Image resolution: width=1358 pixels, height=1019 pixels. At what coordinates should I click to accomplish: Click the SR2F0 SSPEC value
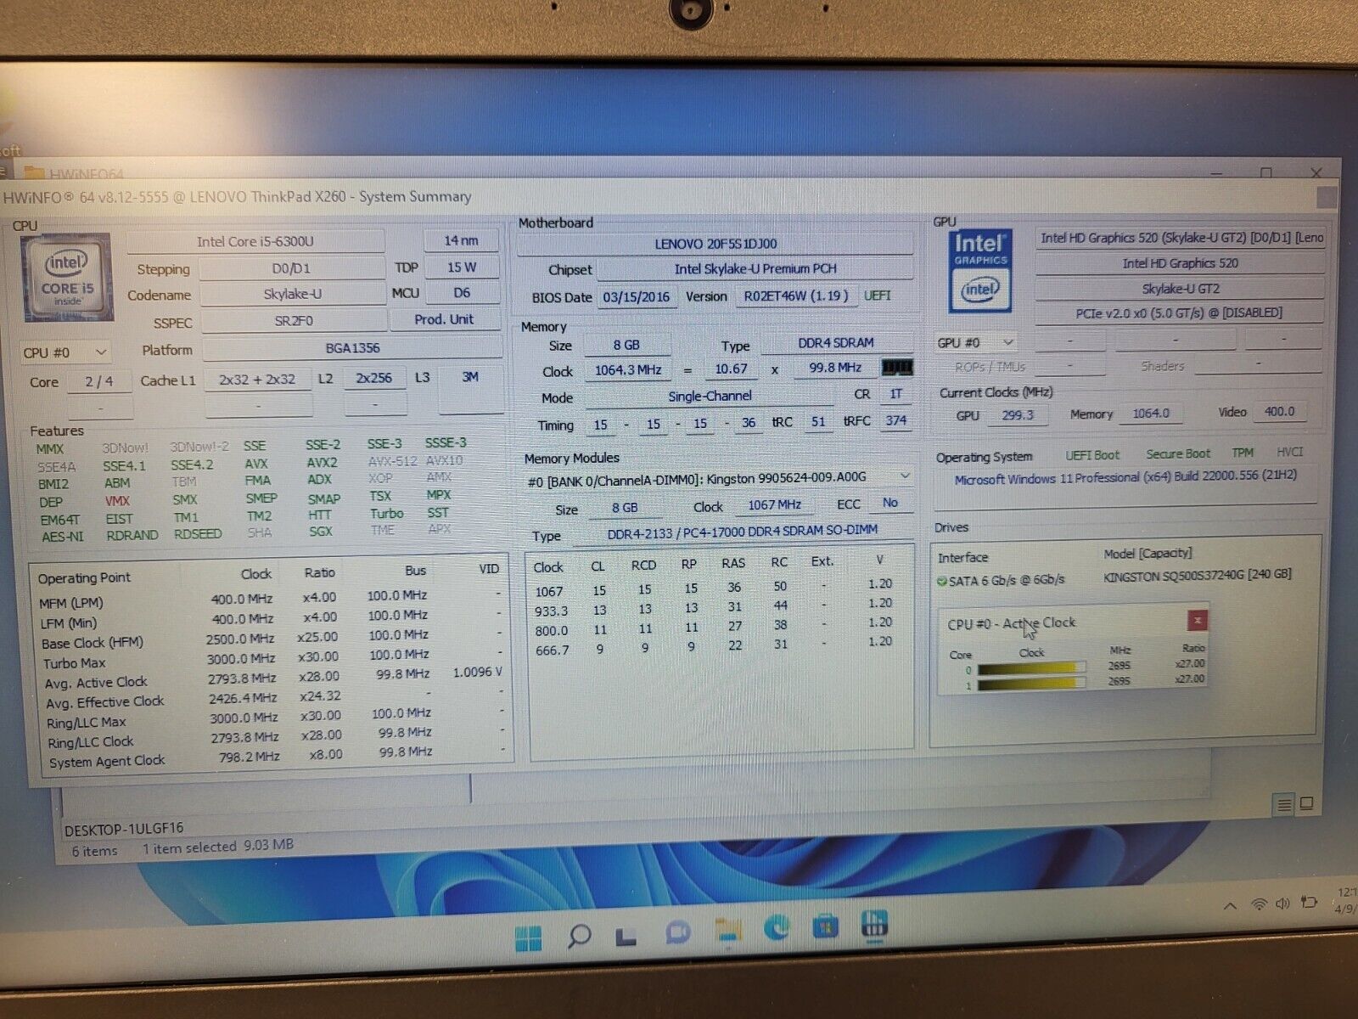pos(294,321)
